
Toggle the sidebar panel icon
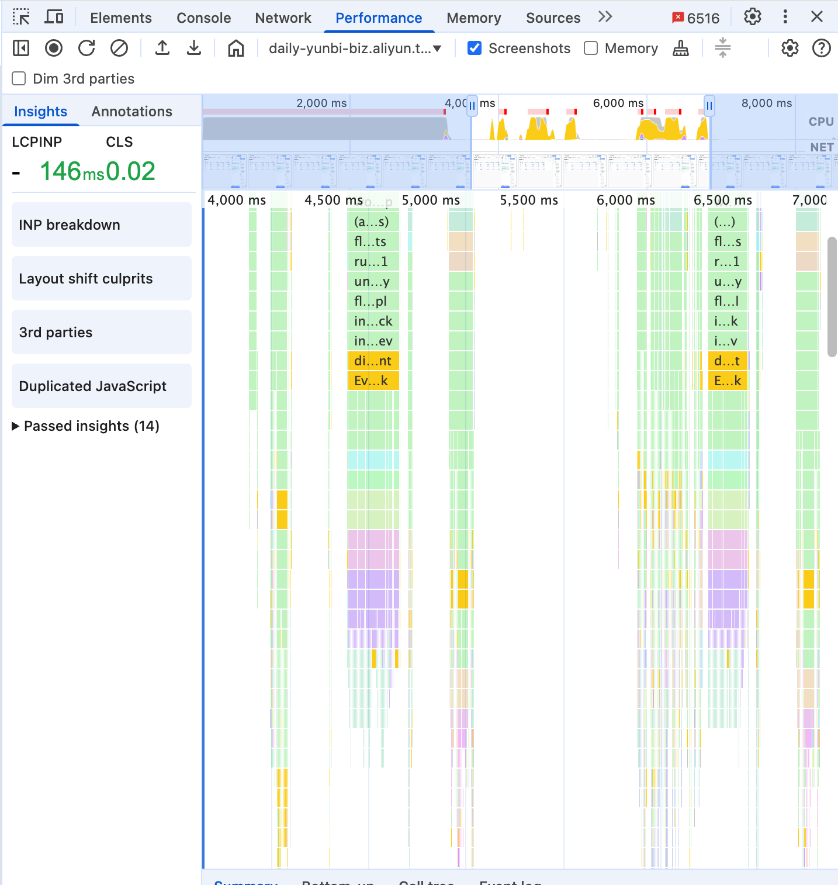(21, 48)
